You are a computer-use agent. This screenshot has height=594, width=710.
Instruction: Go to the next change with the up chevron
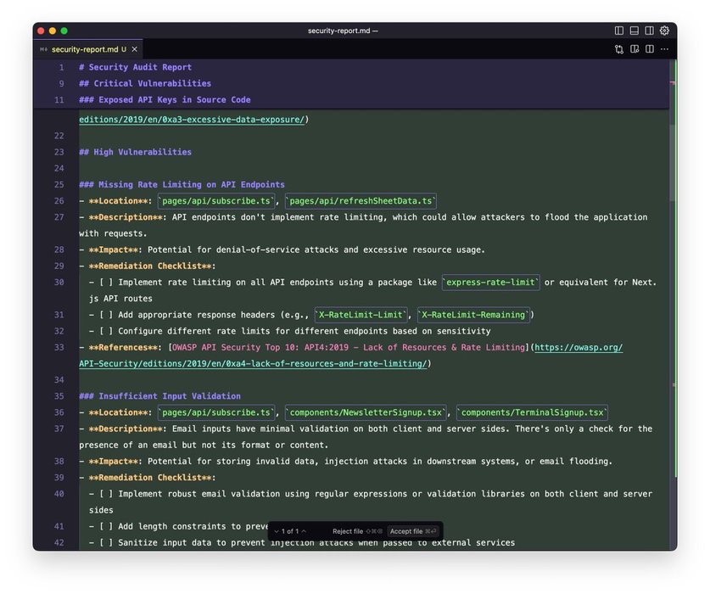click(x=304, y=531)
